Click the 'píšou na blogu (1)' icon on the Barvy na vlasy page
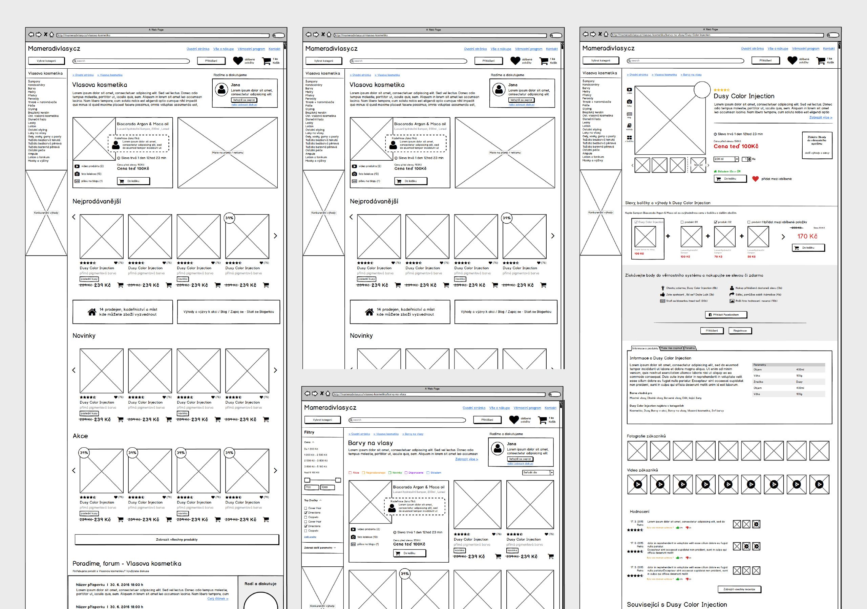Screen dimensions: 867x609 pyautogui.click(x=353, y=544)
